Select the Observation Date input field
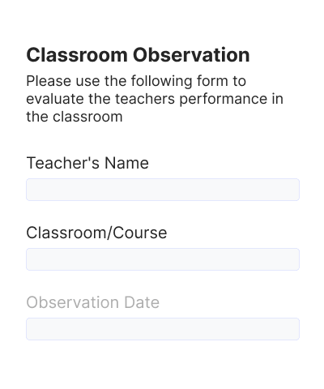 [163, 329]
